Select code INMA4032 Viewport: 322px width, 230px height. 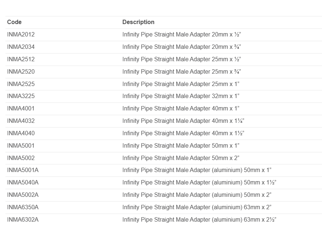[21, 121]
